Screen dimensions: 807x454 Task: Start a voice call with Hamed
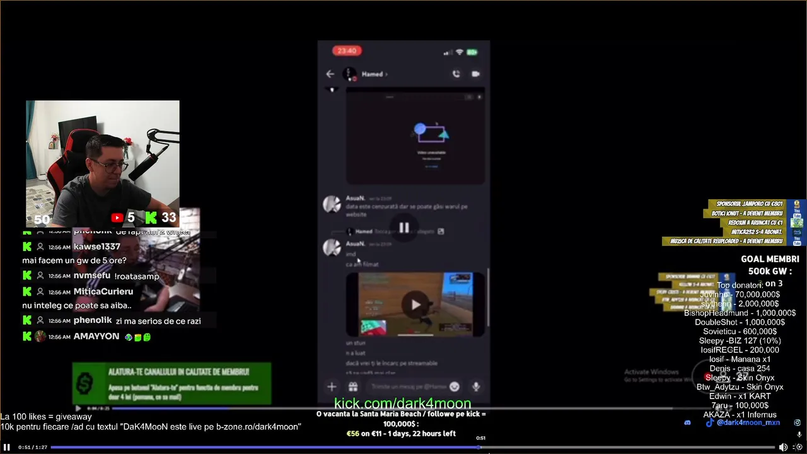coord(456,74)
